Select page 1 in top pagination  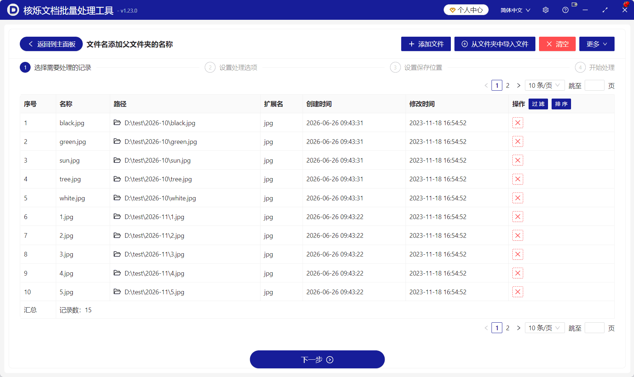tap(497, 85)
